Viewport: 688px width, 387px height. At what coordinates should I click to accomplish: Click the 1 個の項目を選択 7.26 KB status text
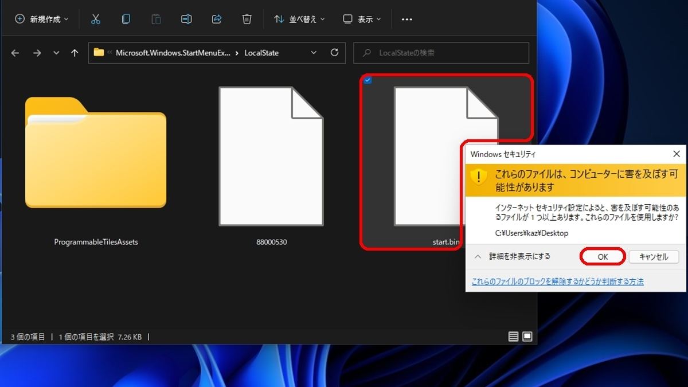100,337
